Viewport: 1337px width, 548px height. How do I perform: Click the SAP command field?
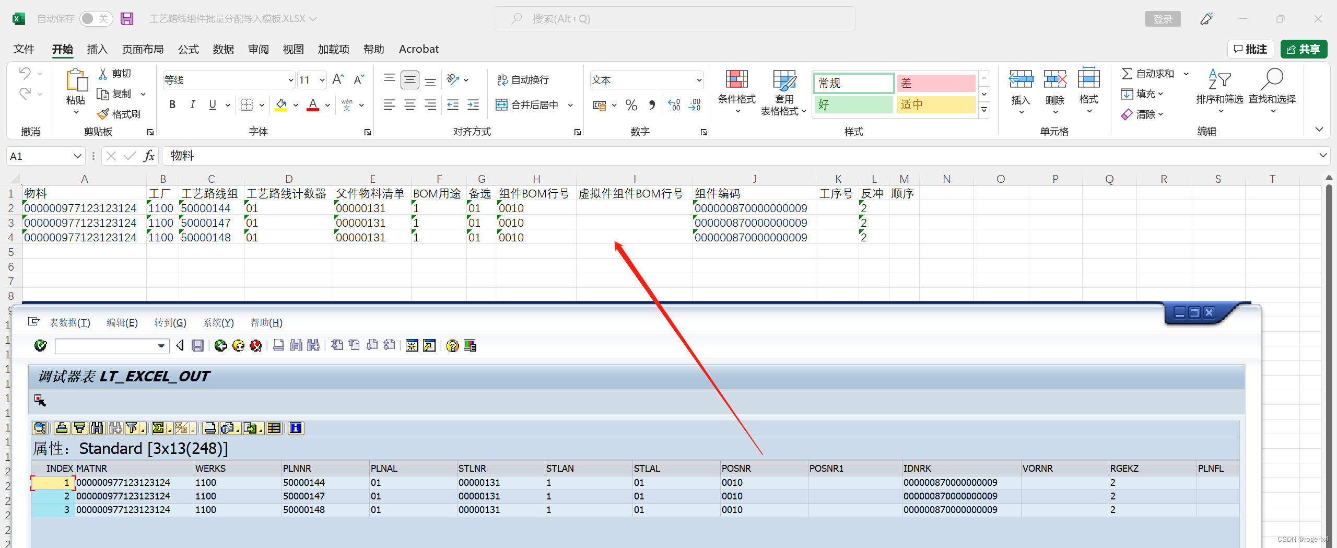(112, 346)
